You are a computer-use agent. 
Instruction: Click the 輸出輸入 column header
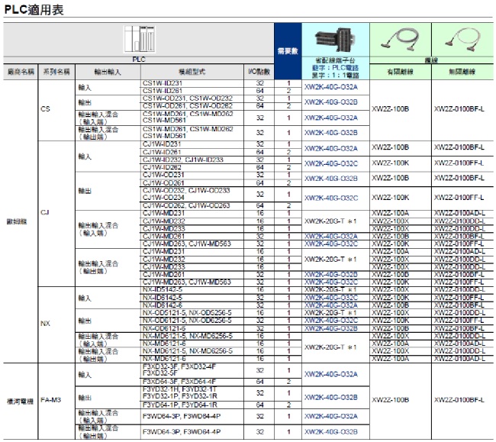(x=108, y=72)
